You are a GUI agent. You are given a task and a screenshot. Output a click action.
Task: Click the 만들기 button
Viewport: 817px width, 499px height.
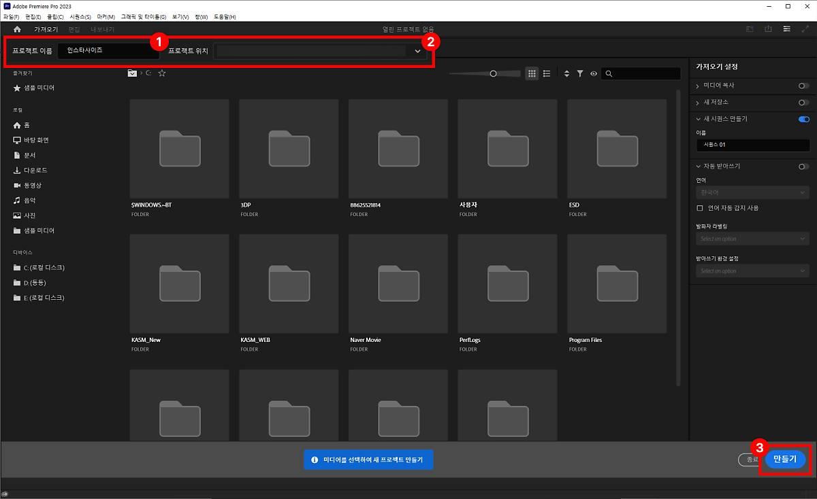coord(785,460)
